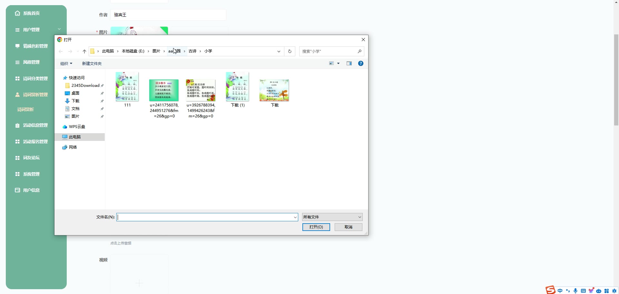
Task: Click 此电脑 in the address breadcrumb
Action: point(108,51)
